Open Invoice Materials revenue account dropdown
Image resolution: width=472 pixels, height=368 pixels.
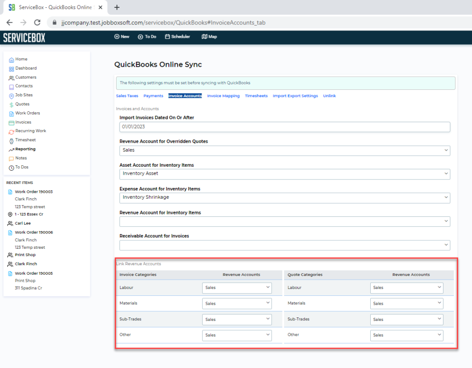click(x=237, y=303)
